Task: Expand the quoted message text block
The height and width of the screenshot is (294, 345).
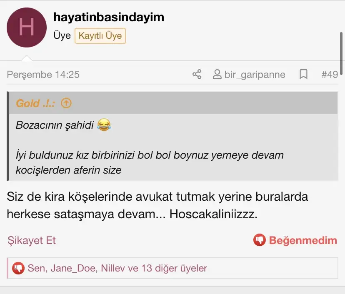Action: click(173, 147)
